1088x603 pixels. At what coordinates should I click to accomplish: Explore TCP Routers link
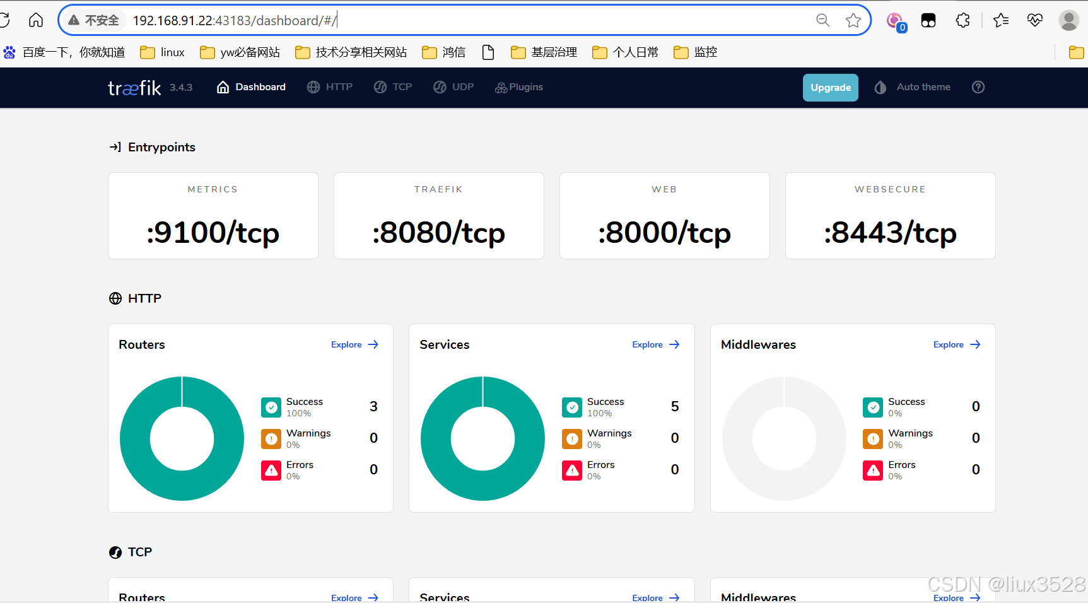(x=354, y=597)
